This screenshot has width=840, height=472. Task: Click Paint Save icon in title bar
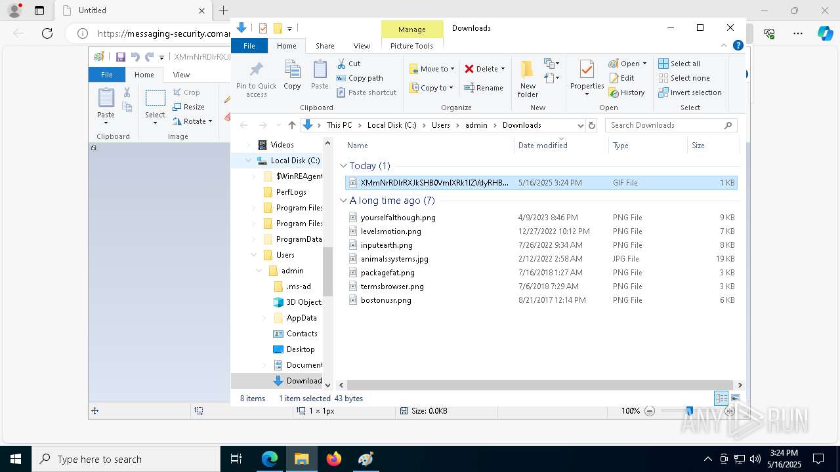120,57
